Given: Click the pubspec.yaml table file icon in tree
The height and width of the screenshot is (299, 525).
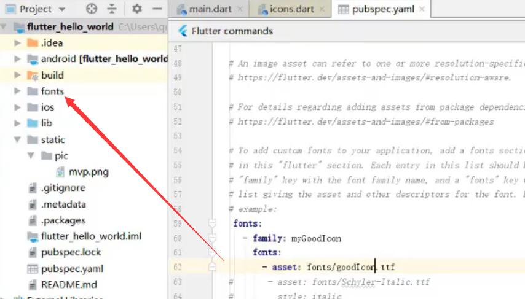Looking at the screenshot, I should click(x=33, y=268).
